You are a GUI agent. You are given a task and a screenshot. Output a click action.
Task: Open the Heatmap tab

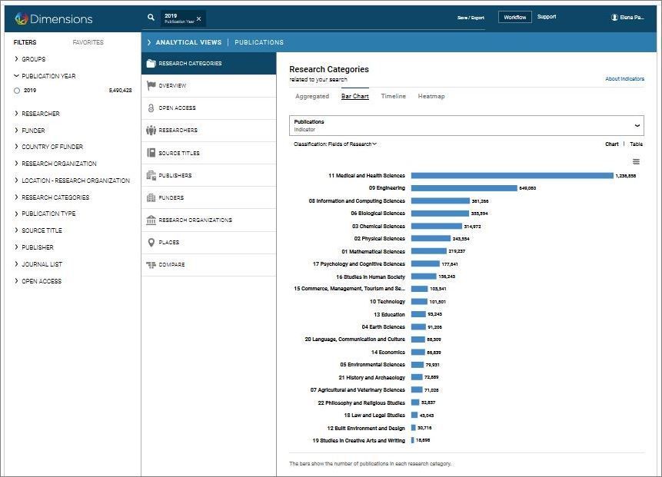point(431,96)
